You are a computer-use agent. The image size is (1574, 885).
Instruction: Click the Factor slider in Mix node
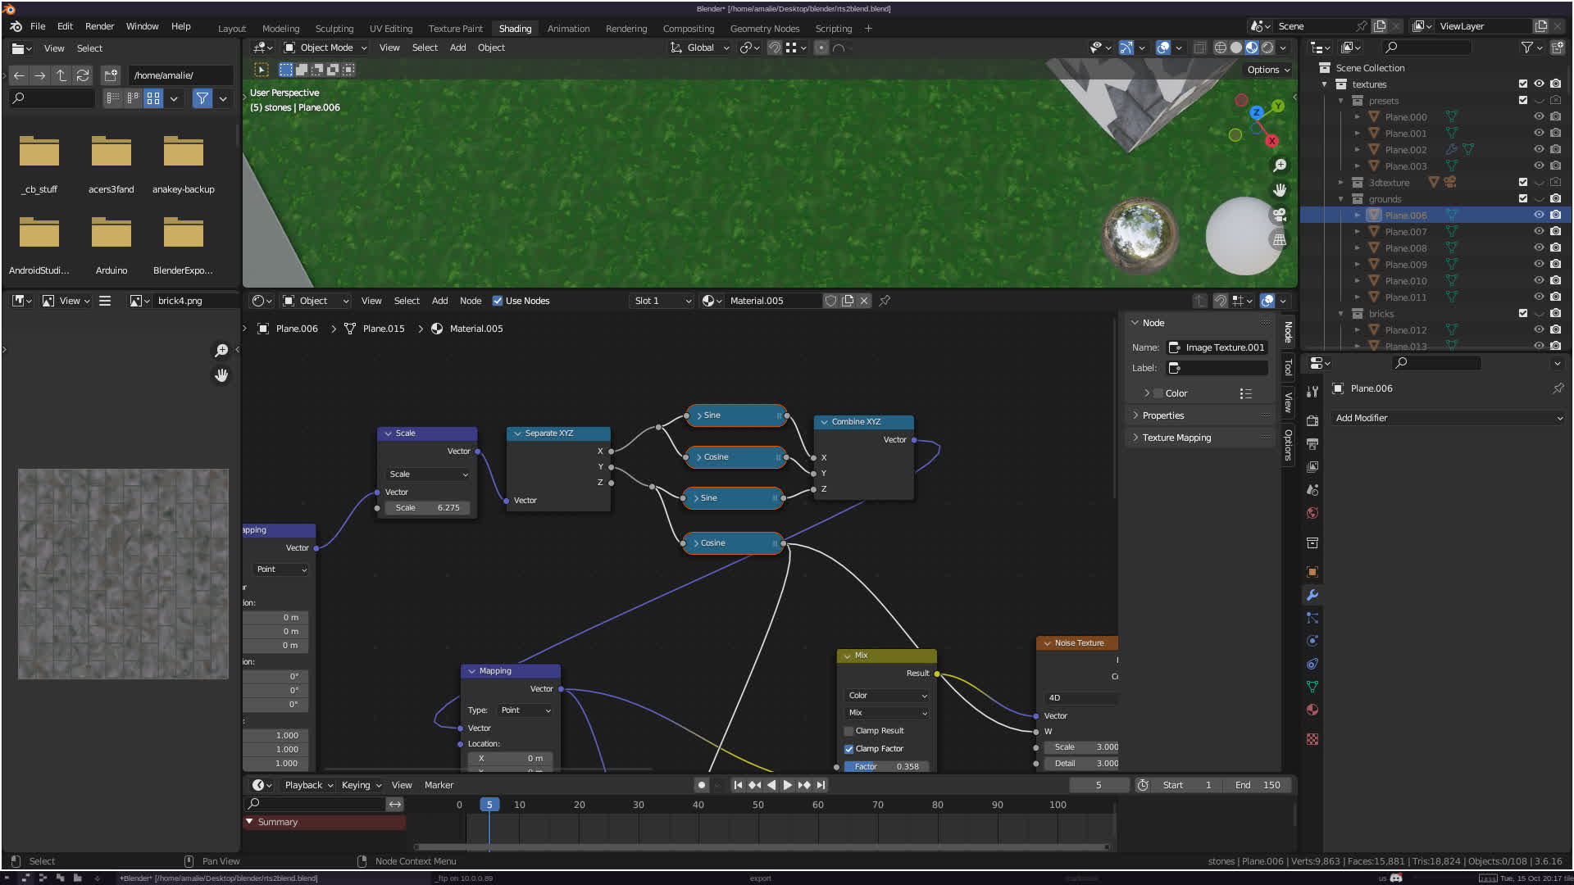click(x=886, y=767)
